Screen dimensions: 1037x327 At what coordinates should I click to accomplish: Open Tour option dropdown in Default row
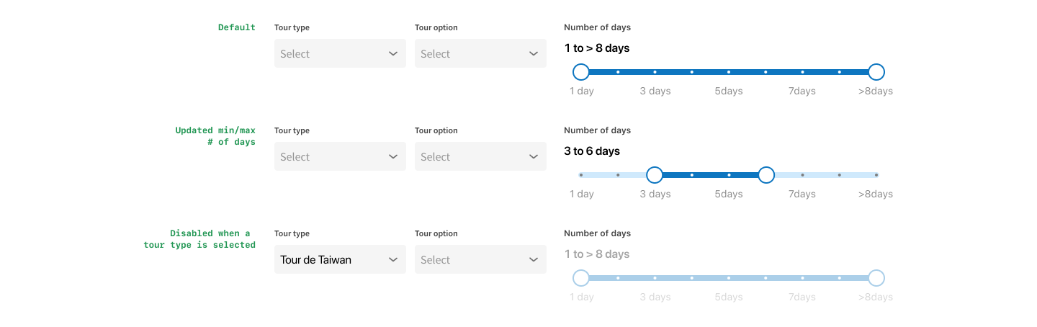480,54
